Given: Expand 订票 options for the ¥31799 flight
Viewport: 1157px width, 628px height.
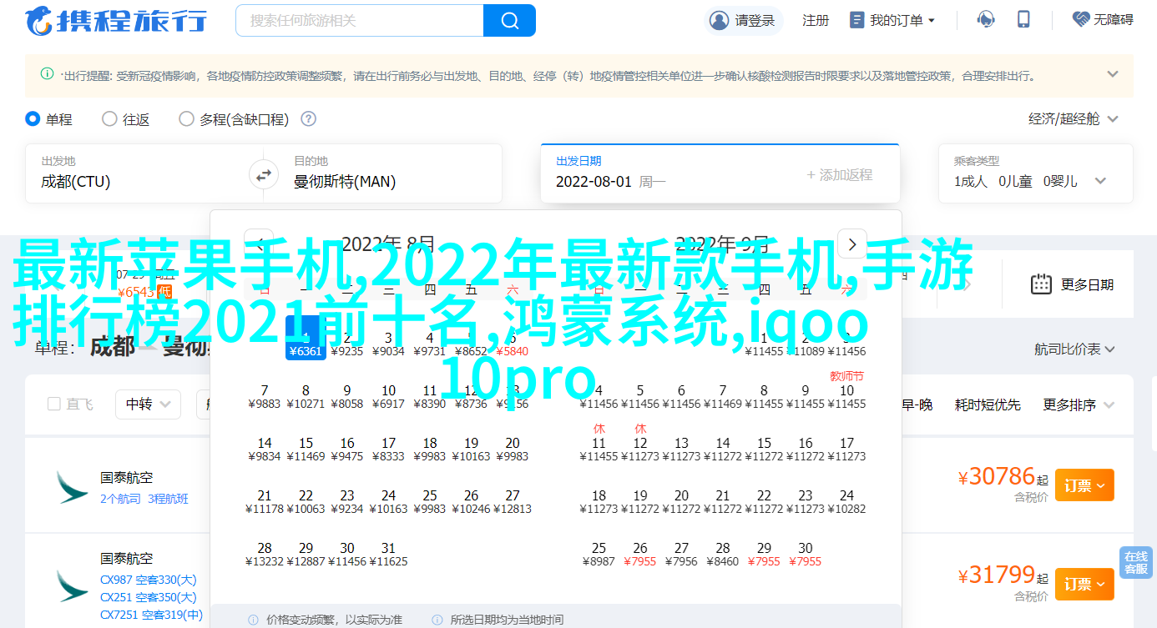Looking at the screenshot, I should pyautogui.click(x=1084, y=583).
